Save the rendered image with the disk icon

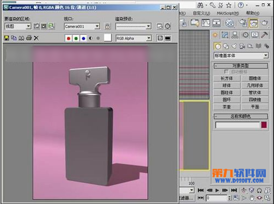[7, 38]
